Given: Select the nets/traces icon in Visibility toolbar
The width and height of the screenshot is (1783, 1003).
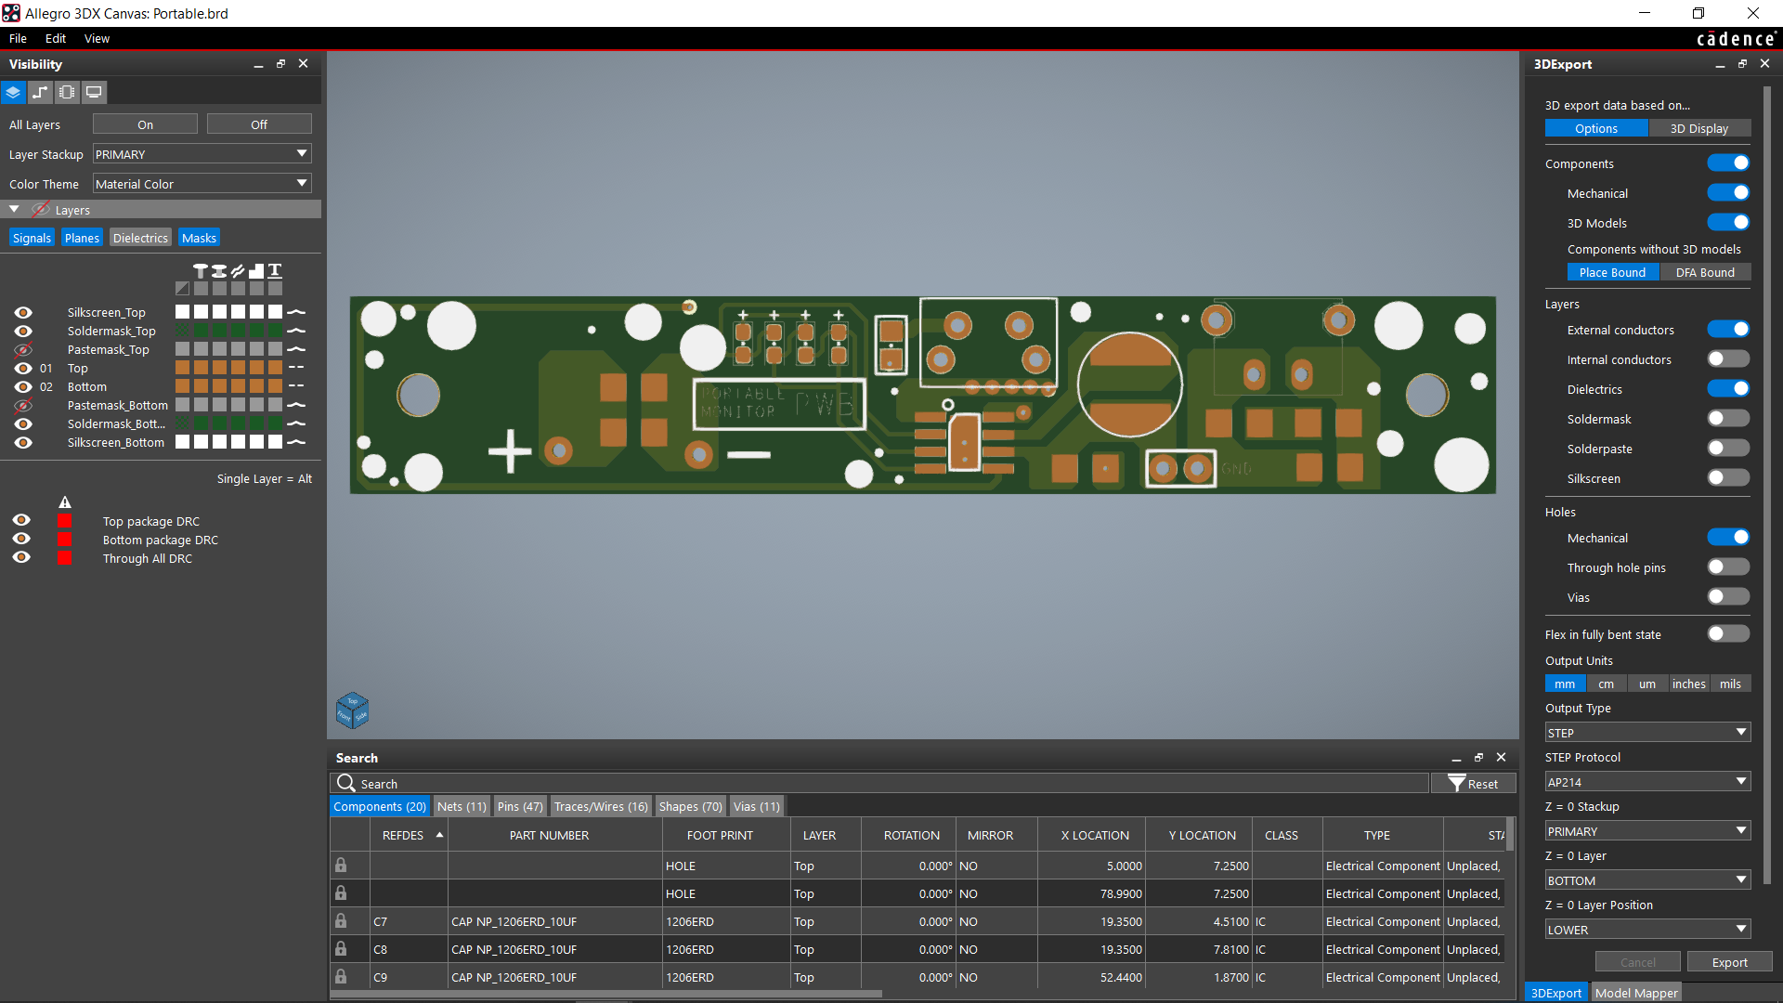Looking at the screenshot, I should pyautogui.click(x=40, y=92).
